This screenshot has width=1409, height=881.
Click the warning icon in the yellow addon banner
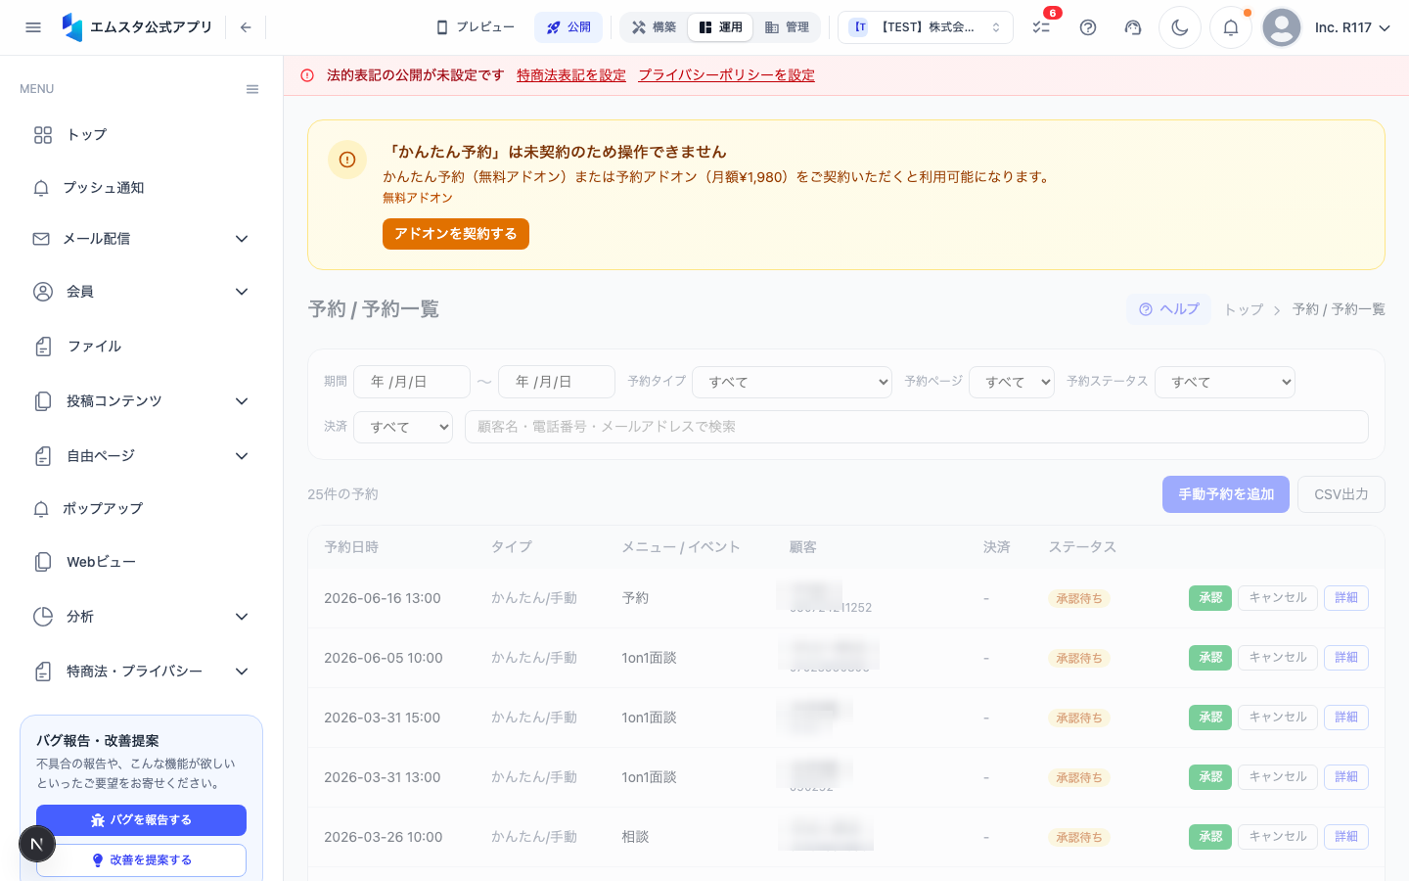[x=347, y=160]
